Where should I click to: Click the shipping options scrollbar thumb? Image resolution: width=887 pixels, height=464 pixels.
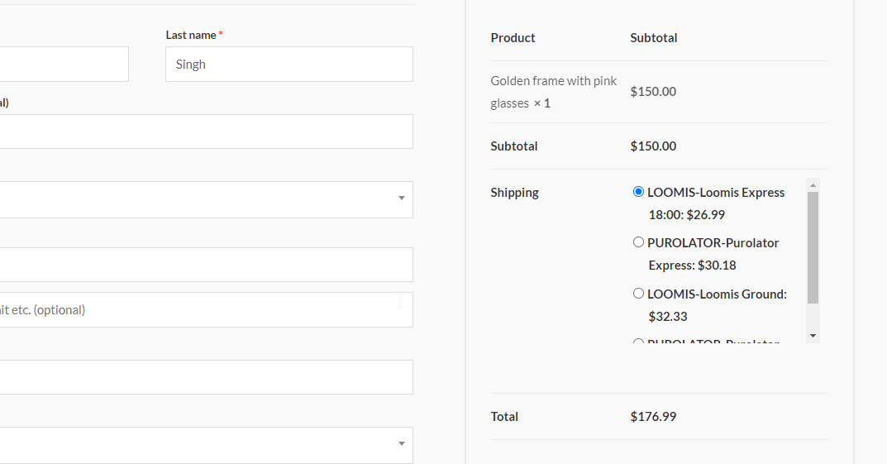[x=813, y=247]
